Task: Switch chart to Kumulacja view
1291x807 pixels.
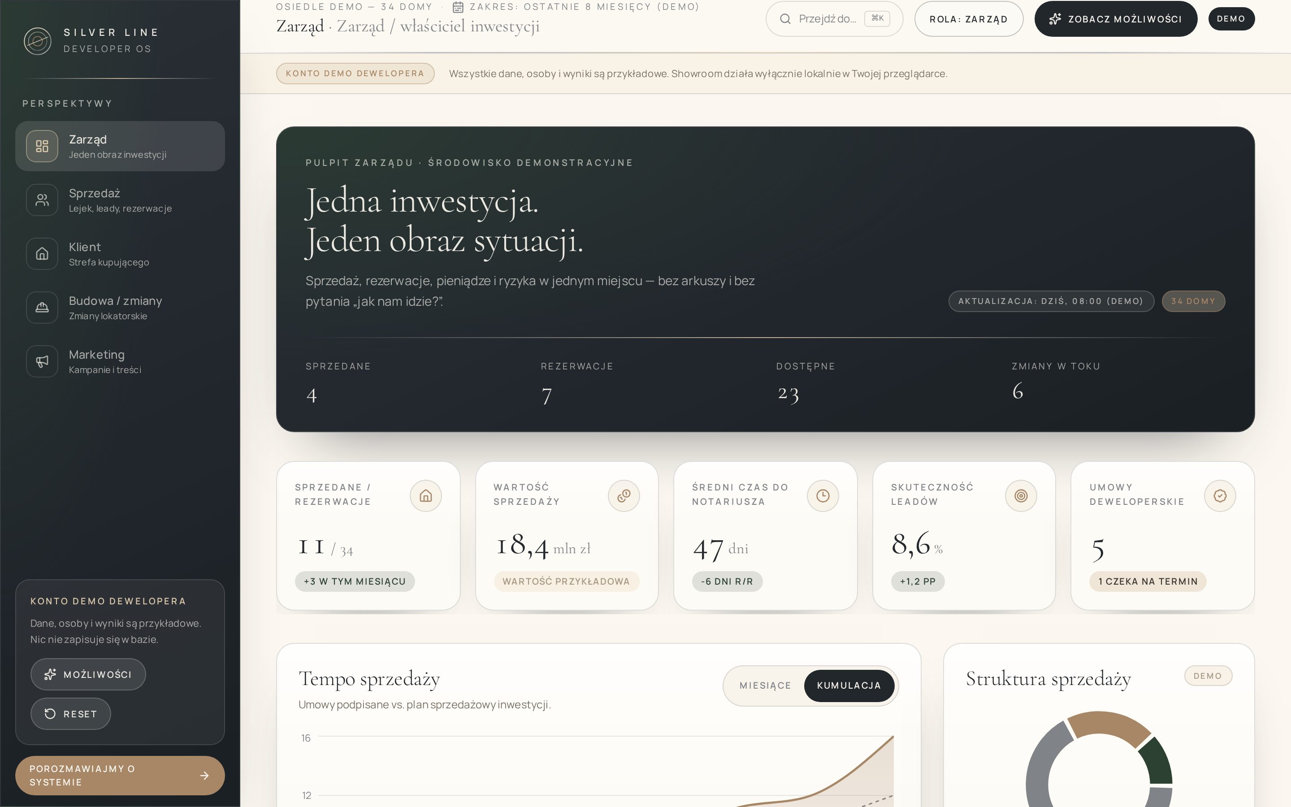Action: coord(849,686)
